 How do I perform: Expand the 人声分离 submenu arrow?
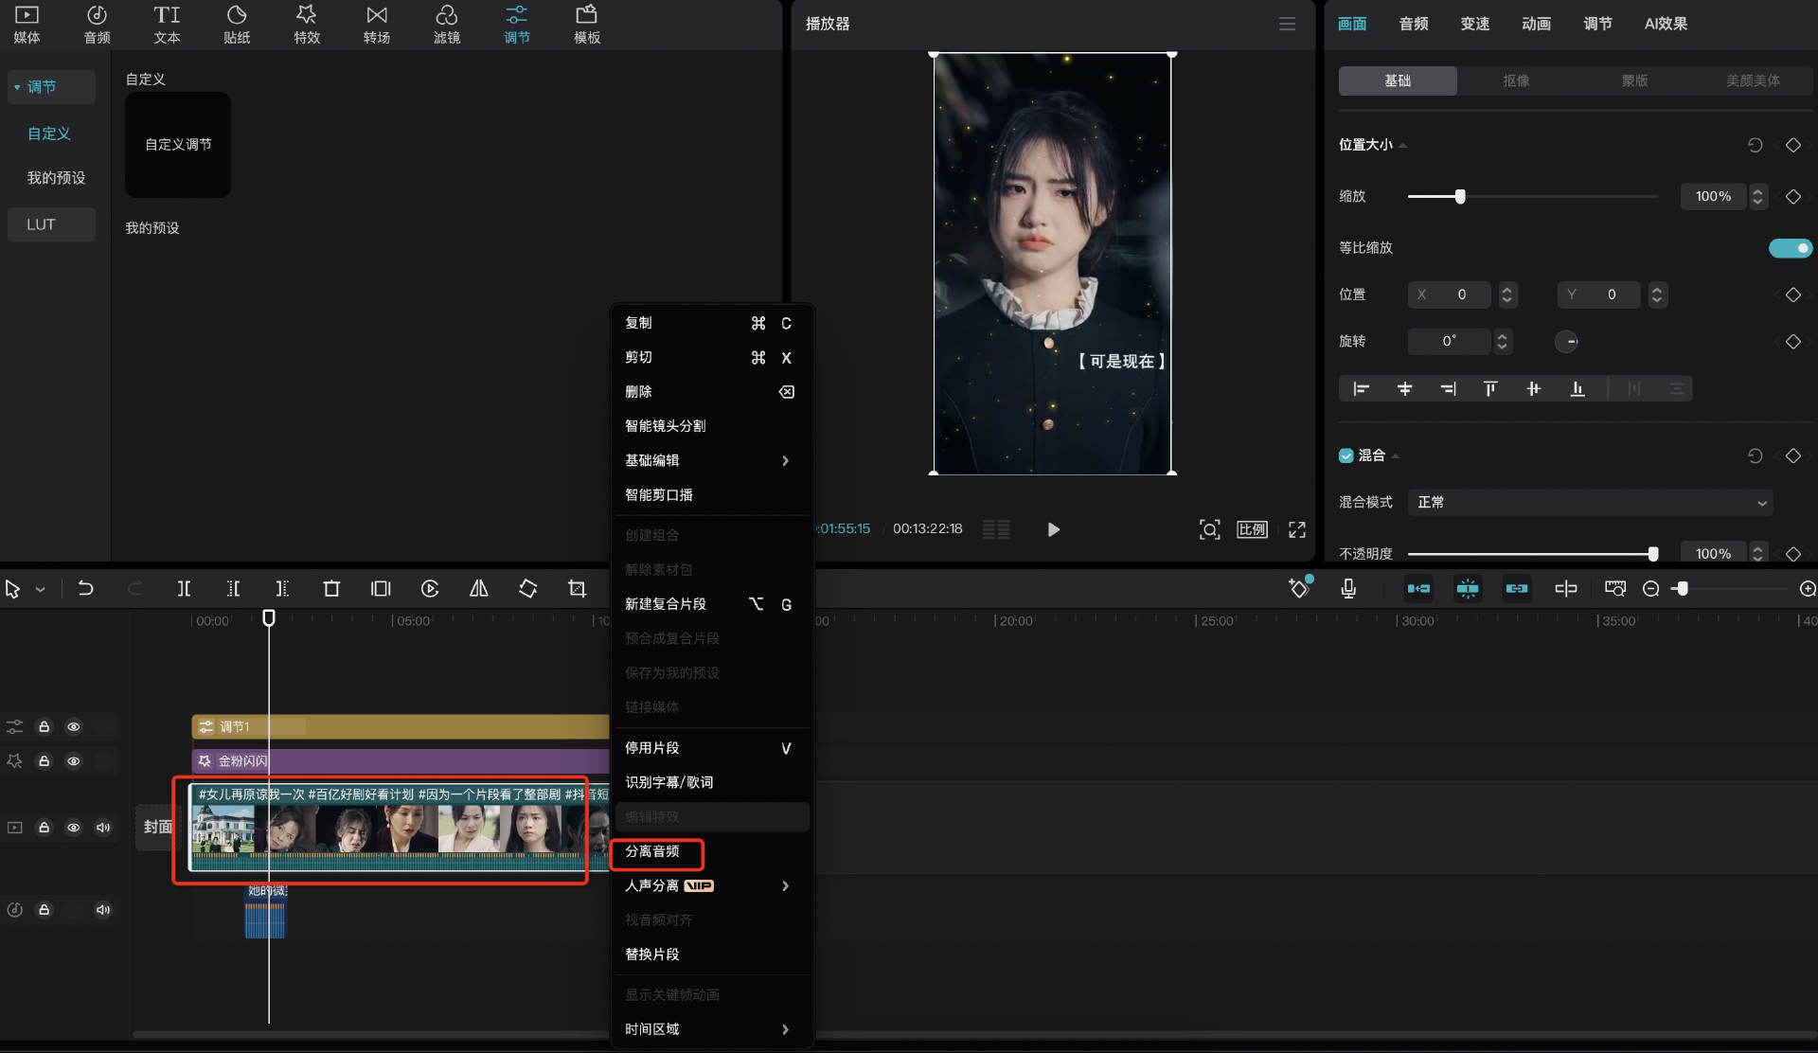coord(785,885)
